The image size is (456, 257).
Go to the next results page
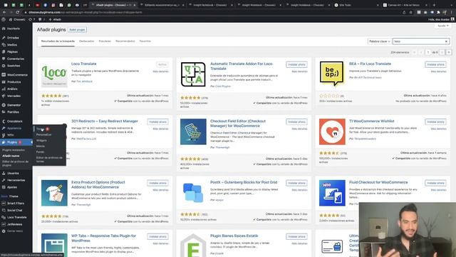(x=442, y=52)
